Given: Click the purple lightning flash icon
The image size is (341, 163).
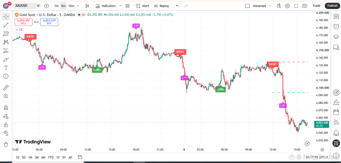Looking at the screenshot, I should pos(307,144).
